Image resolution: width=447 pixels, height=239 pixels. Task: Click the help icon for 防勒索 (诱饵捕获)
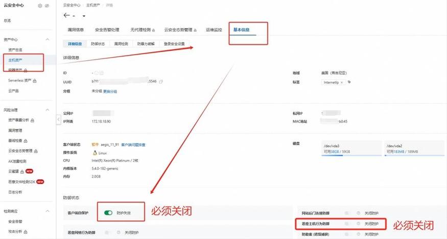(358, 234)
